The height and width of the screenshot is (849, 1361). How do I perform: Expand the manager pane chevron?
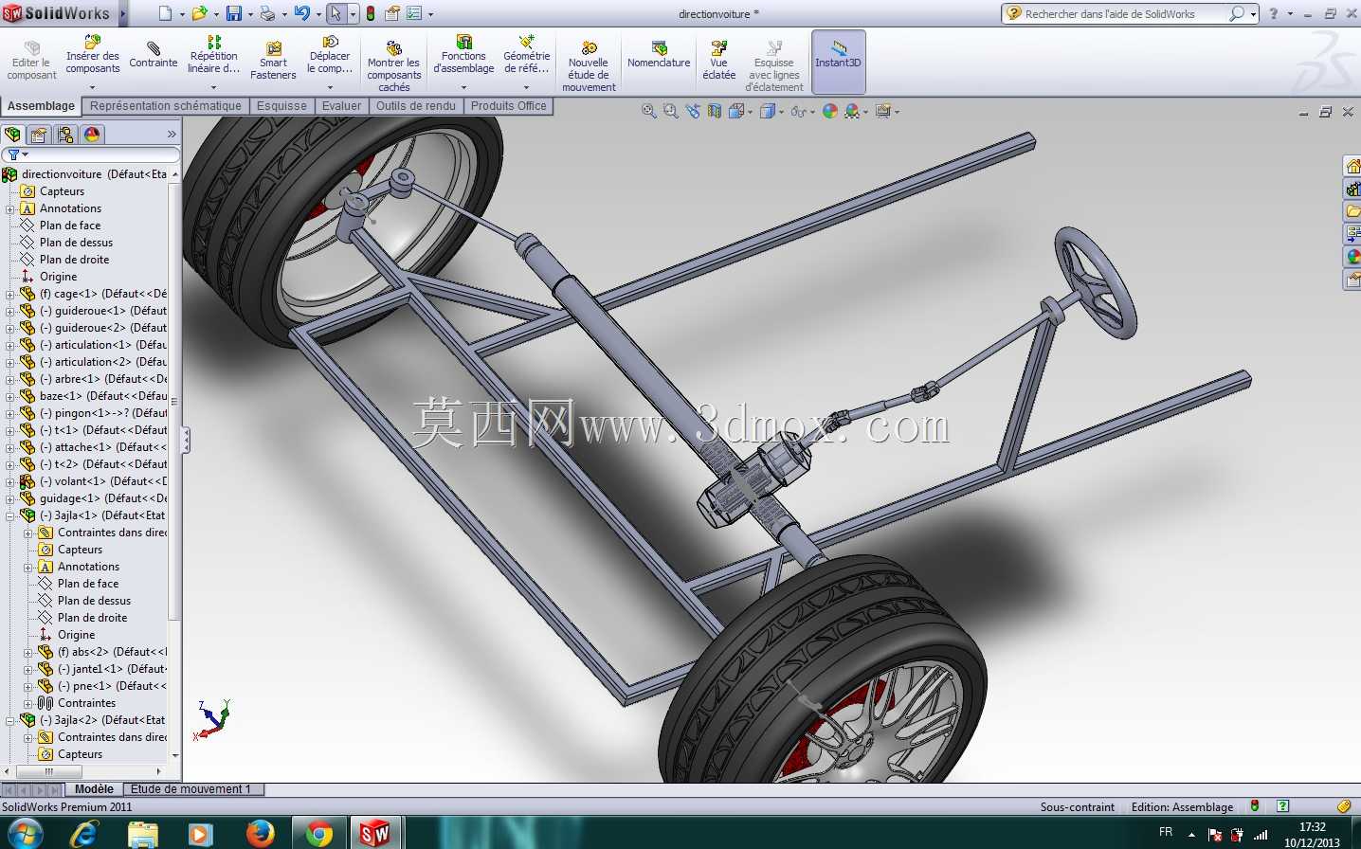(172, 135)
